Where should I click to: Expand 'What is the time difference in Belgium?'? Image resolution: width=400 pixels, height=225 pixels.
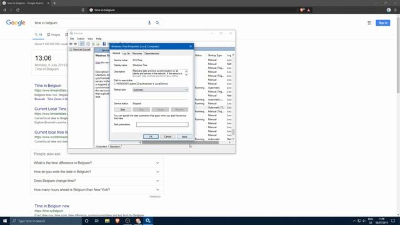[x=97, y=162]
